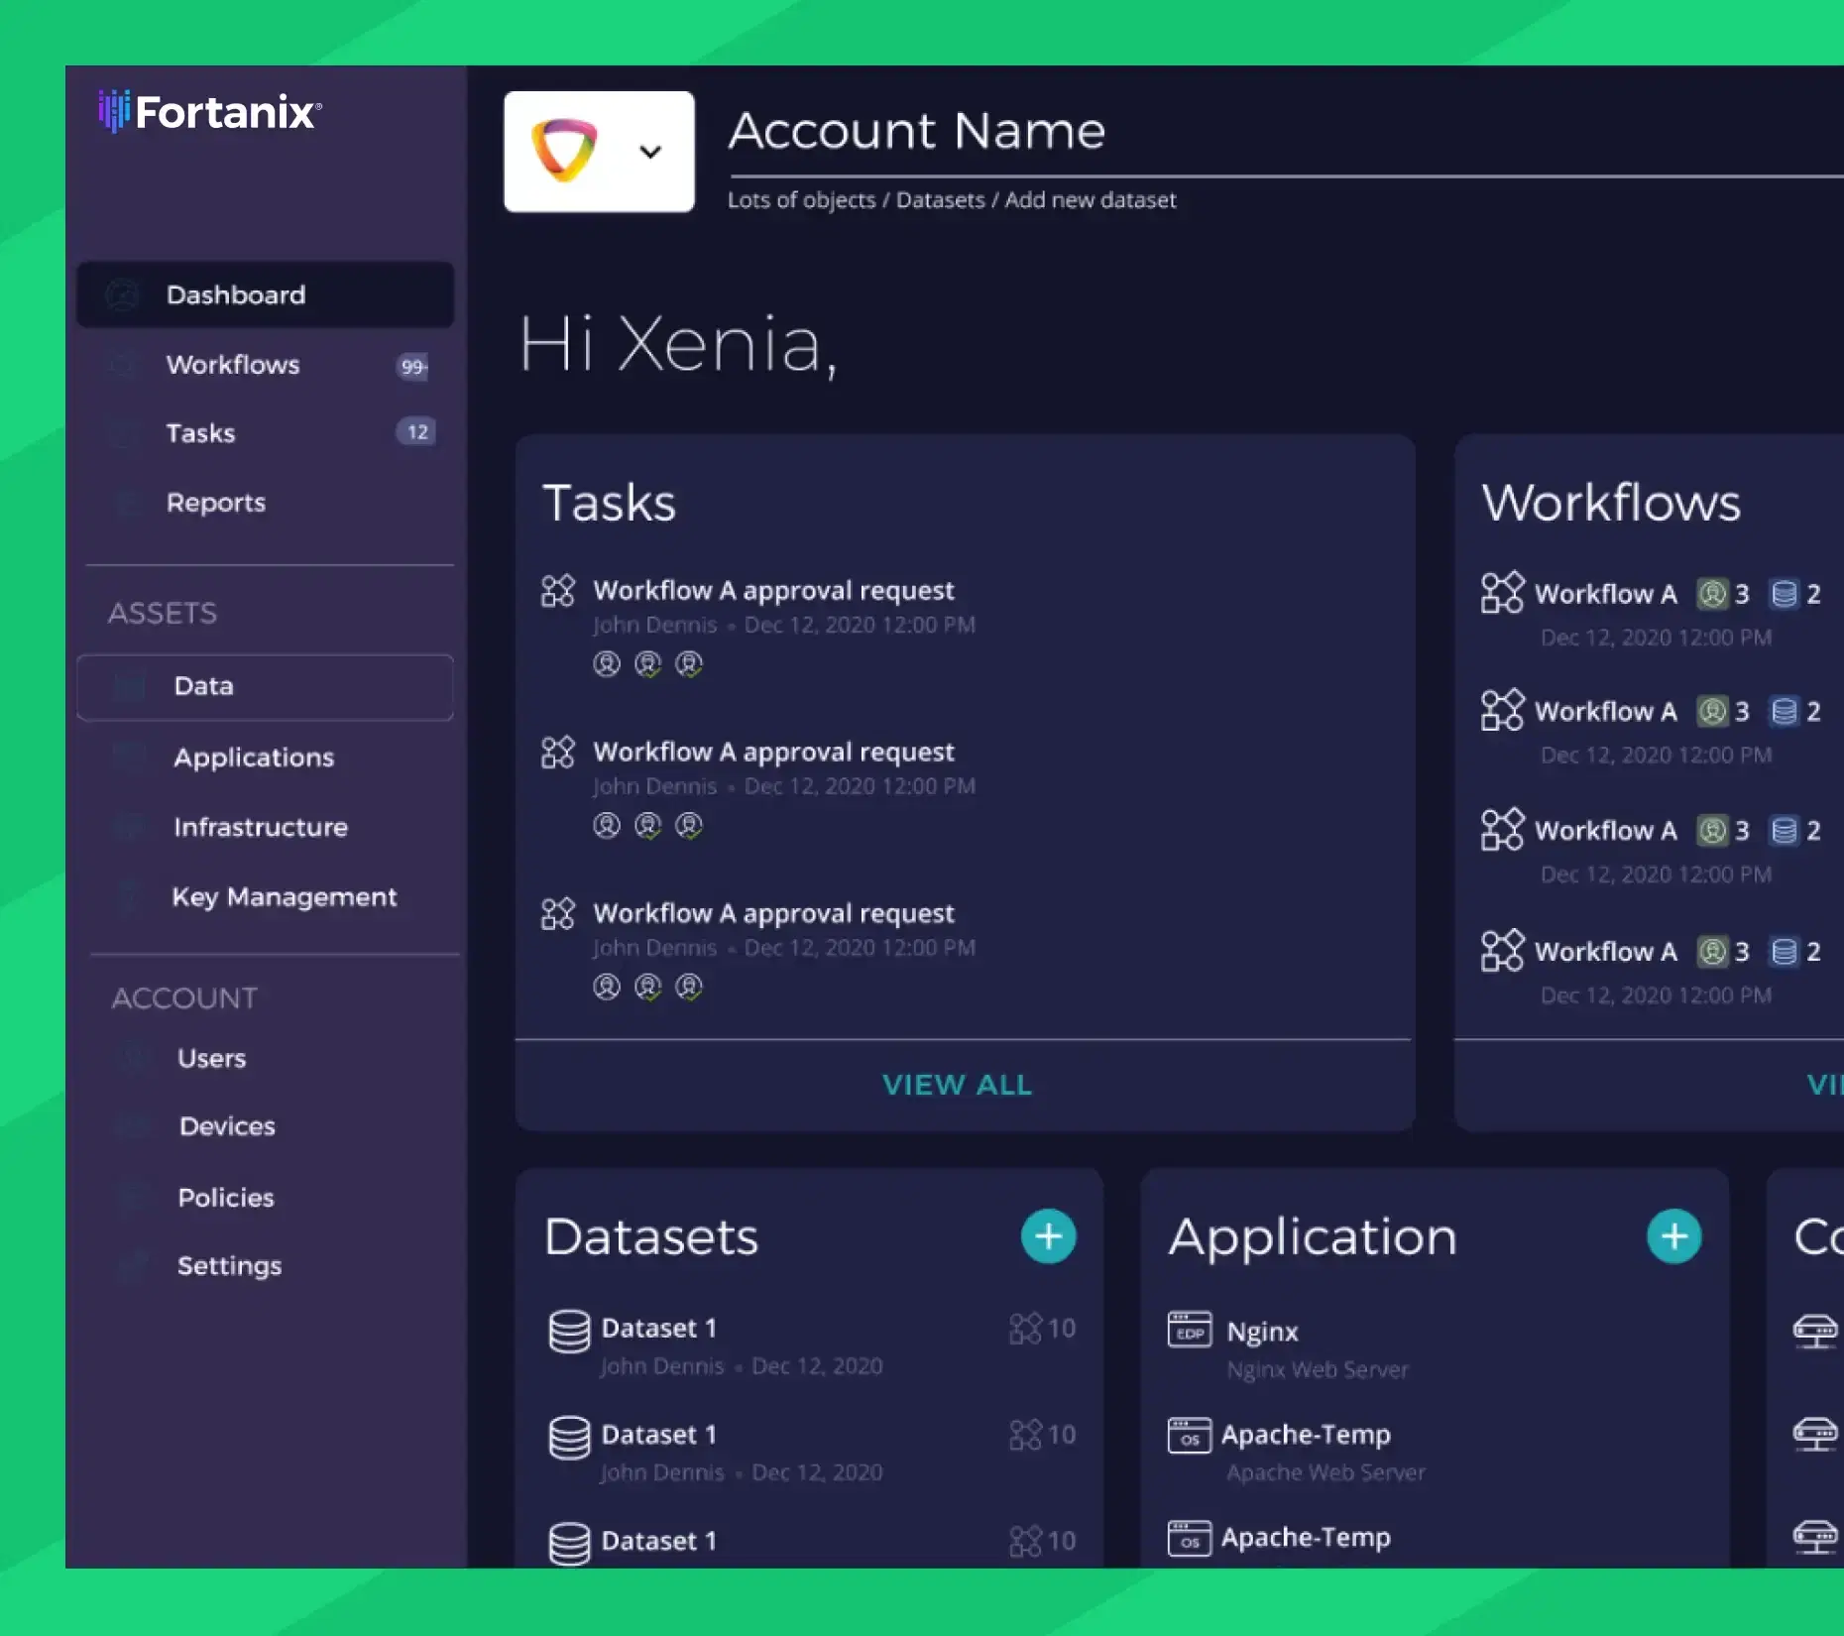Open second Workflow A approval request

(x=773, y=752)
